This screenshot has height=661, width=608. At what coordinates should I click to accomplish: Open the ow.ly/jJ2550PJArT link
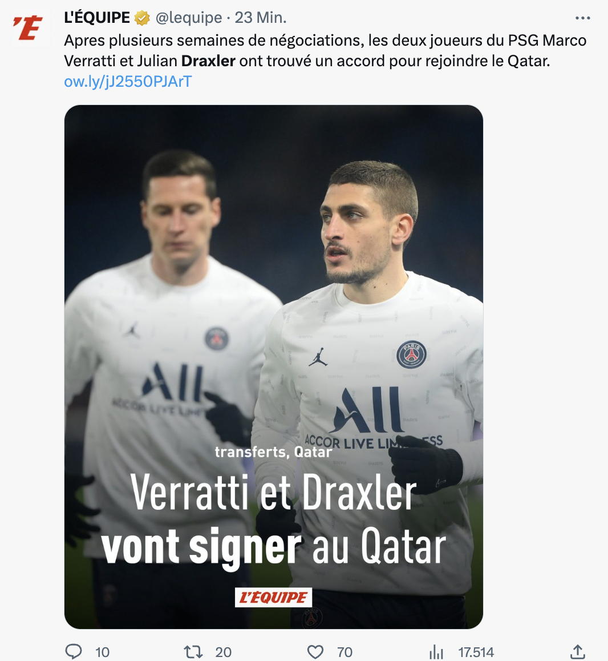tap(128, 82)
